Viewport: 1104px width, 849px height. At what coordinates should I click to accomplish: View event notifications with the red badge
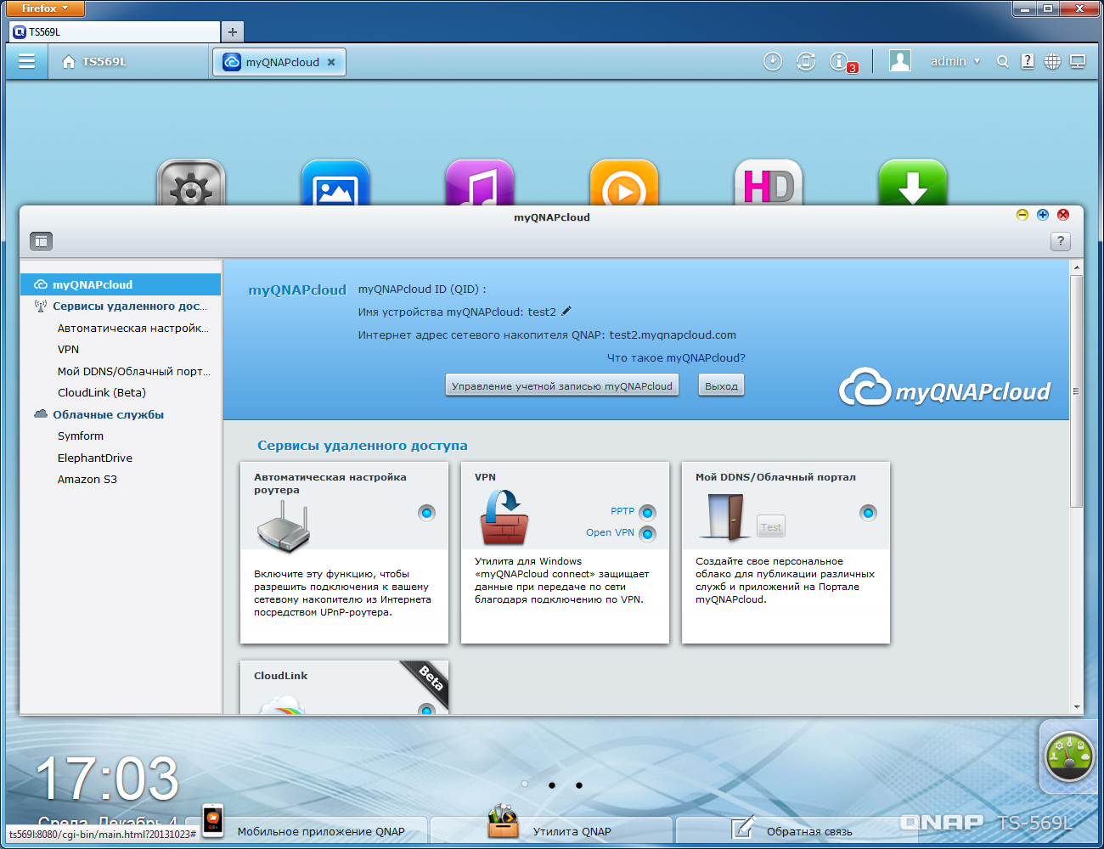click(842, 62)
